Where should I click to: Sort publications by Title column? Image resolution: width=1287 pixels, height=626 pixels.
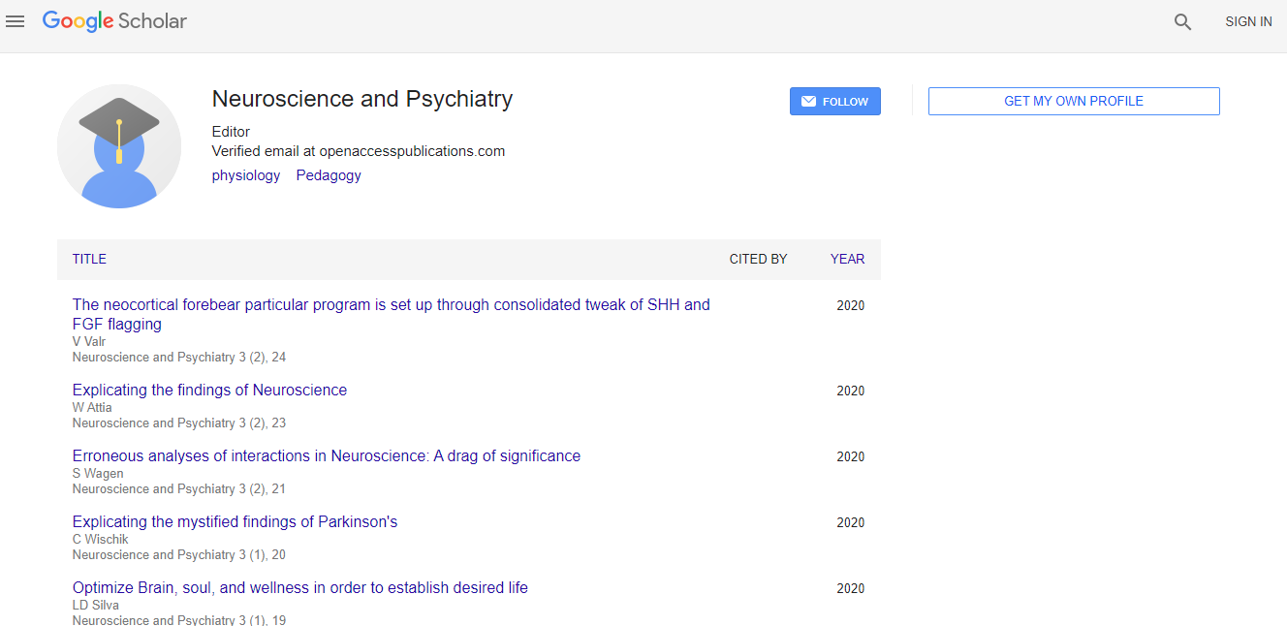click(x=89, y=259)
